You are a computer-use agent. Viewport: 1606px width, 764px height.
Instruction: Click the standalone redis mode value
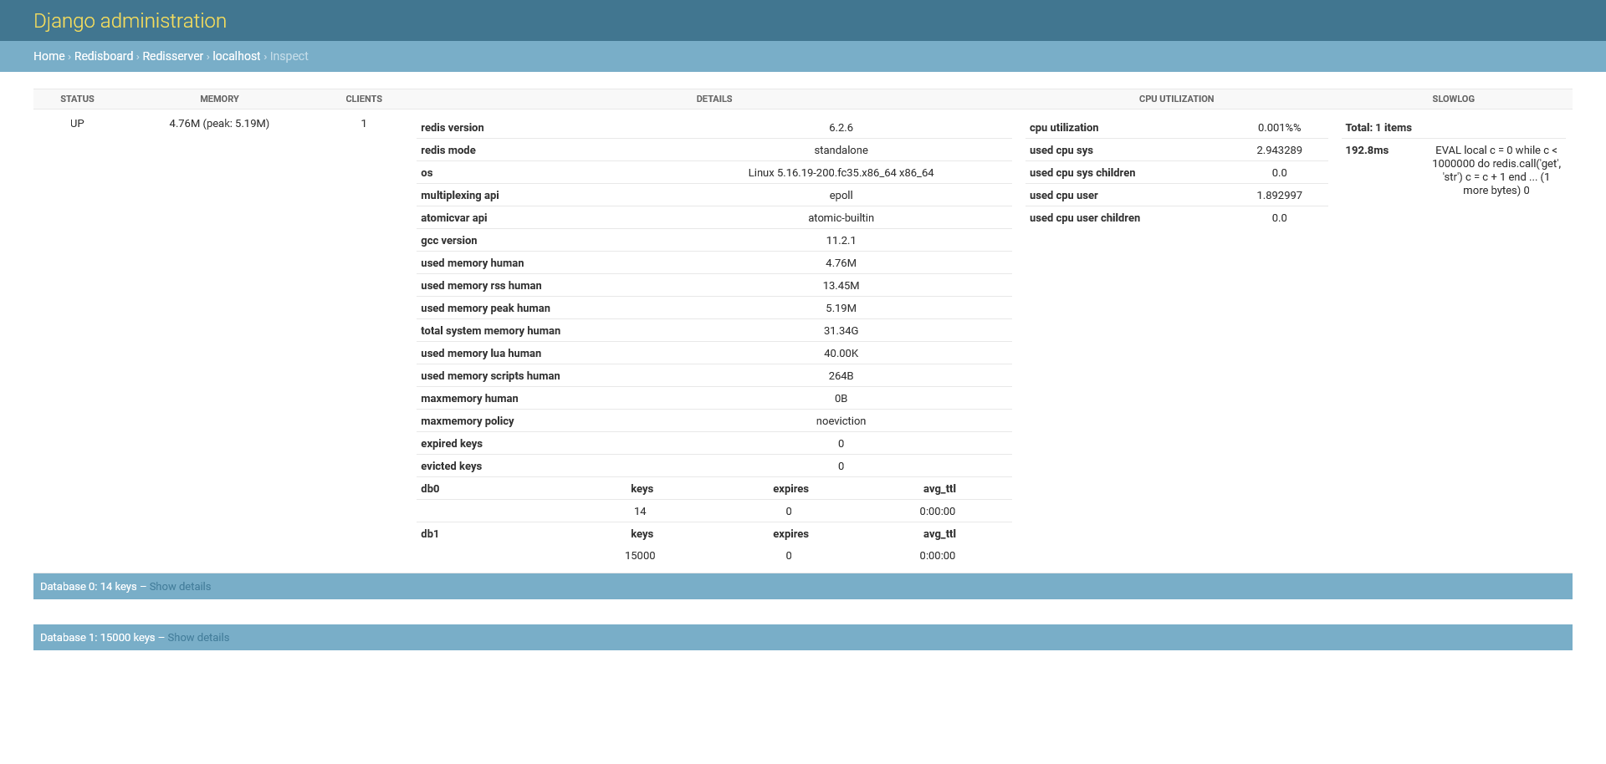tap(841, 150)
